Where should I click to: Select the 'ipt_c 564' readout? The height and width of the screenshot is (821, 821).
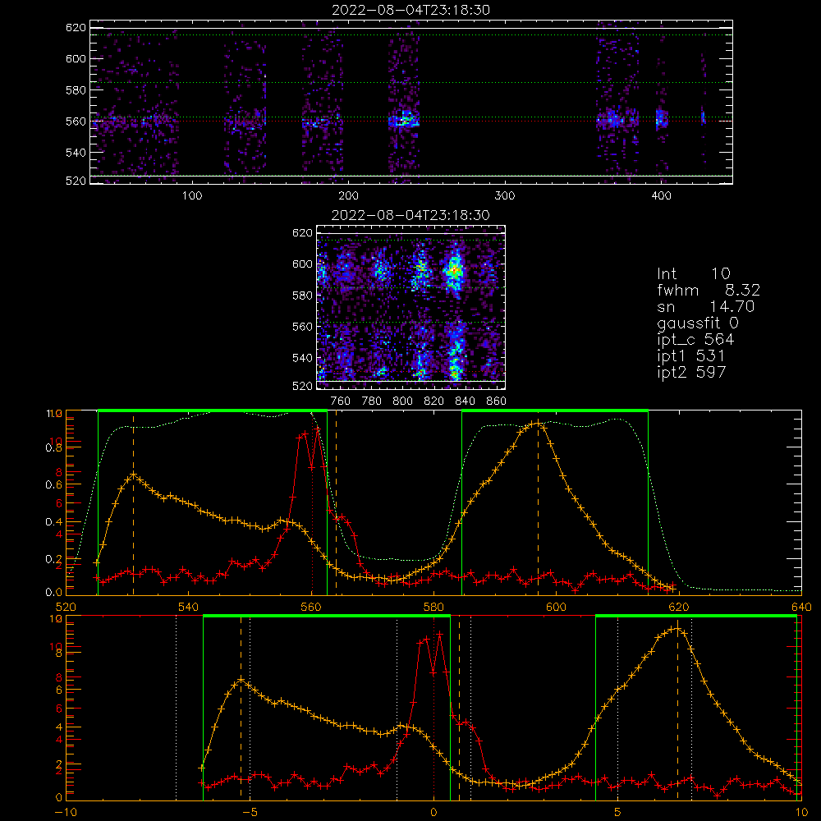[x=695, y=339]
